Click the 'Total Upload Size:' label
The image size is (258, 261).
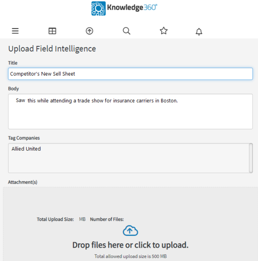(55, 219)
